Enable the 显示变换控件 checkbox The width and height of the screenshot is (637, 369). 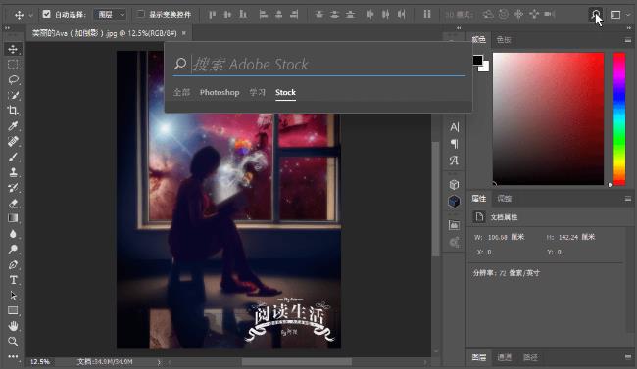(x=140, y=14)
